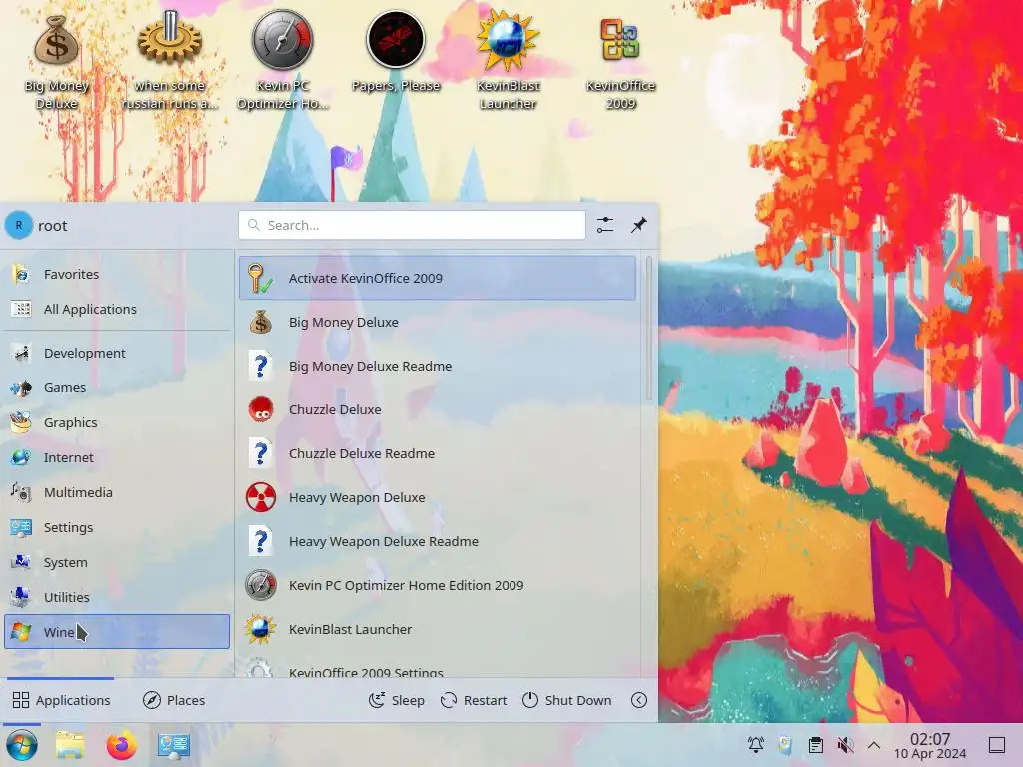Open the Multimedia category
Viewport: 1023px width, 767px height.
pyautogui.click(x=118, y=492)
